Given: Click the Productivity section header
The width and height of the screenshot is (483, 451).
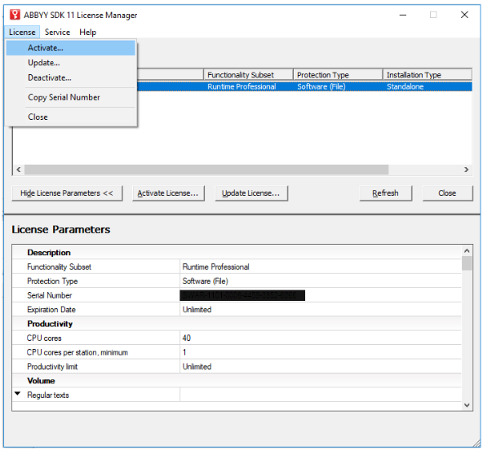Looking at the screenshot, I should pyautogui.click(x=50, y=324).
